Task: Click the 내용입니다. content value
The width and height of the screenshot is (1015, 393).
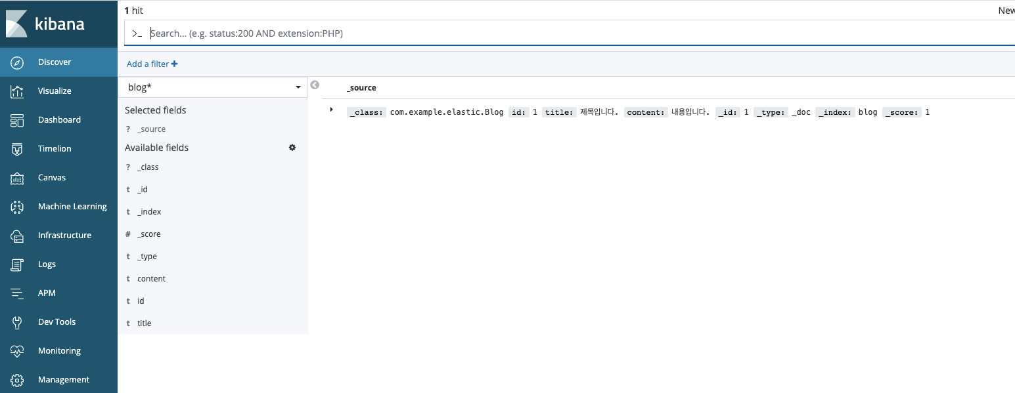Action: (690, 112)
